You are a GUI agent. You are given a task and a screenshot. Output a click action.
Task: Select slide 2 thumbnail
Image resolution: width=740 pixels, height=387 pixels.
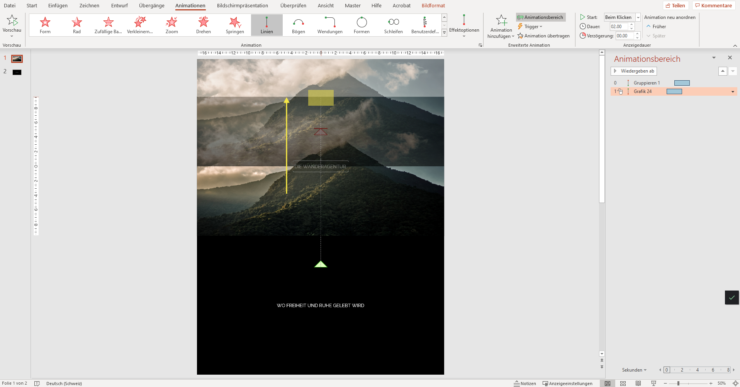point(16,71)
